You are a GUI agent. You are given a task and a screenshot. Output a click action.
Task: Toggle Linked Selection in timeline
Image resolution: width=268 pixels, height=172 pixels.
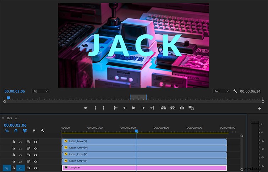click(24, 131)
